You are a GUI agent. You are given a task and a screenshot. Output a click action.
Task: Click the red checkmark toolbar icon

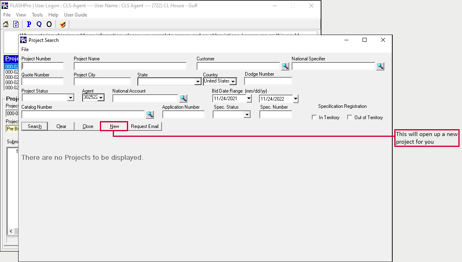[62, 24]
